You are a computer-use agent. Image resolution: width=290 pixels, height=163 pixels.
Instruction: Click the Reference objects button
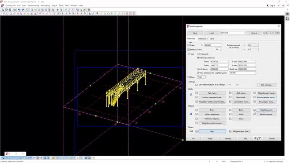point(212,119)
